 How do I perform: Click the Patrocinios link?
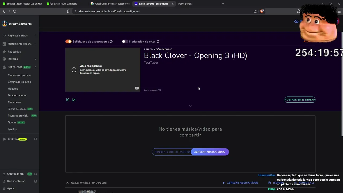(x=14, y=52)
